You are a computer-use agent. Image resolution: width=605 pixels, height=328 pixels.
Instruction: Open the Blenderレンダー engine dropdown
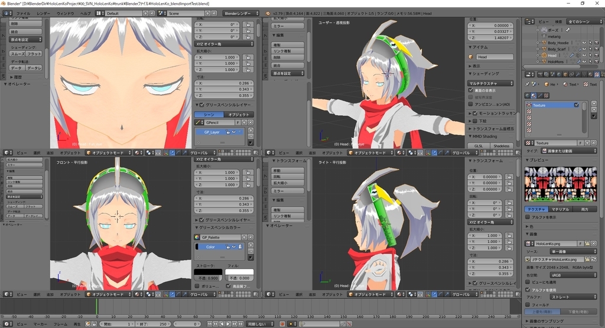click(x=241, y=13)
